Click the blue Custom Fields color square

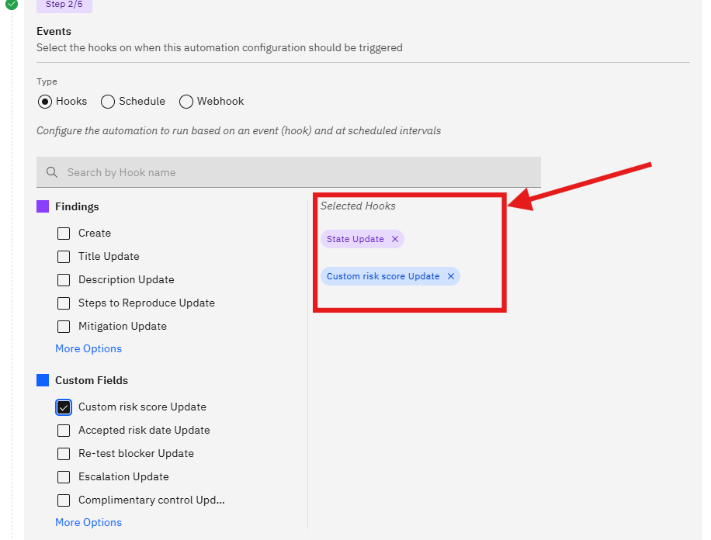[43, 380]
